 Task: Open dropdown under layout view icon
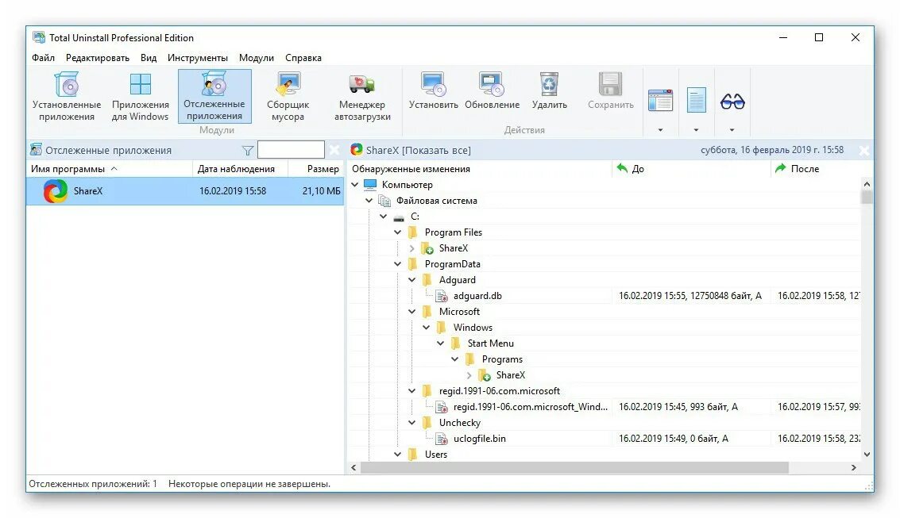(660, 130)
